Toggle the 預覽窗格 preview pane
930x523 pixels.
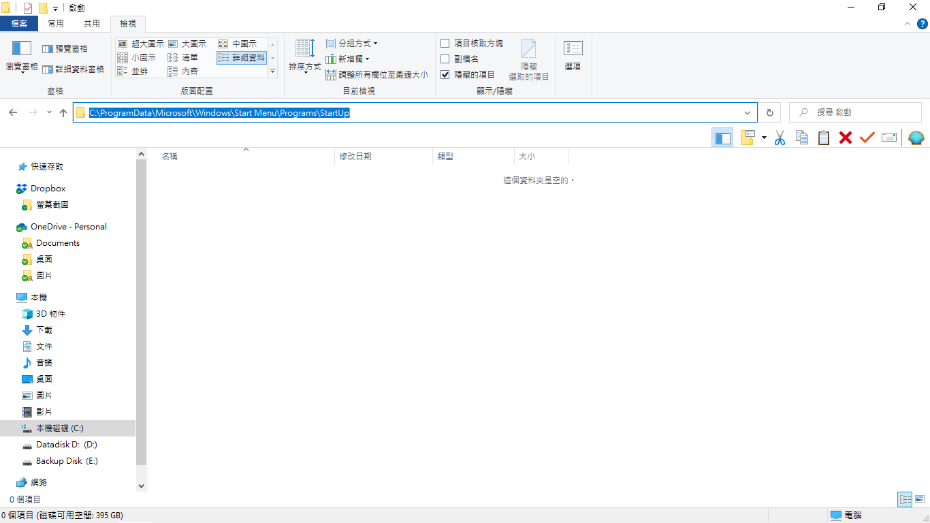point(65,49)
